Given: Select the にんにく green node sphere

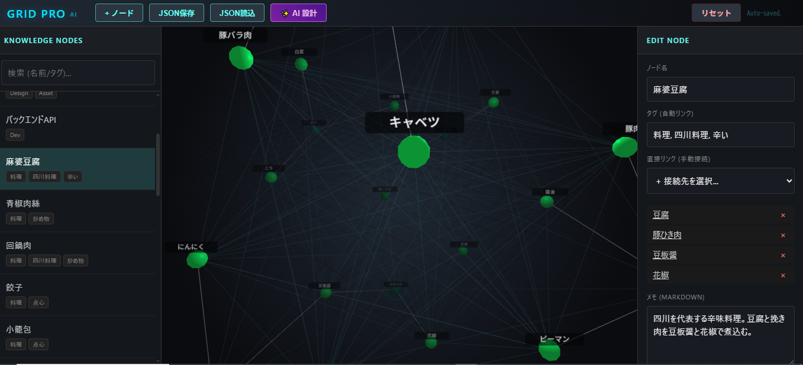Looking at the screenshot, I should point(197,259).
